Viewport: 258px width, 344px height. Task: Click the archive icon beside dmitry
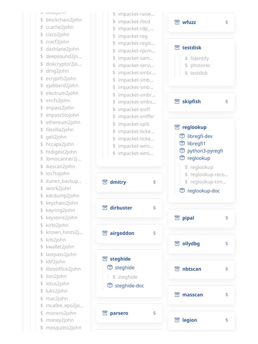click(x=105, y=182)
